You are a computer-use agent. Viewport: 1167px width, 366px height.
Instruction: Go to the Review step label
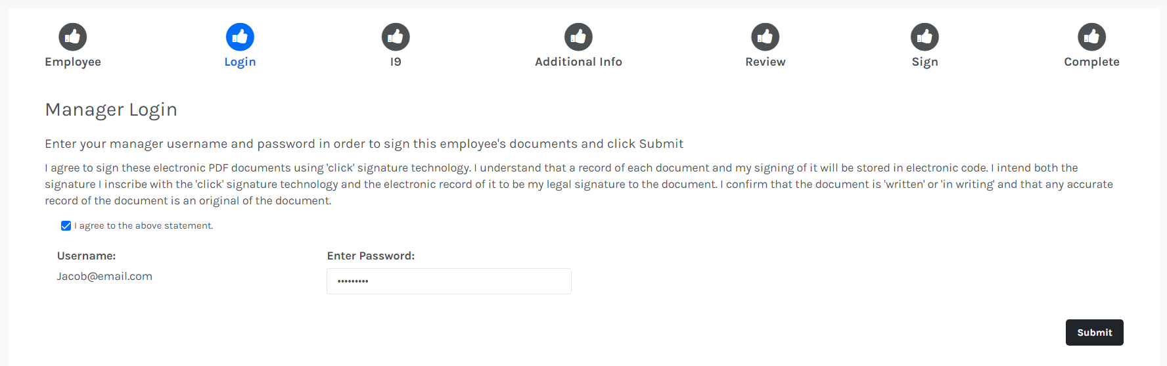click(766, 62)
